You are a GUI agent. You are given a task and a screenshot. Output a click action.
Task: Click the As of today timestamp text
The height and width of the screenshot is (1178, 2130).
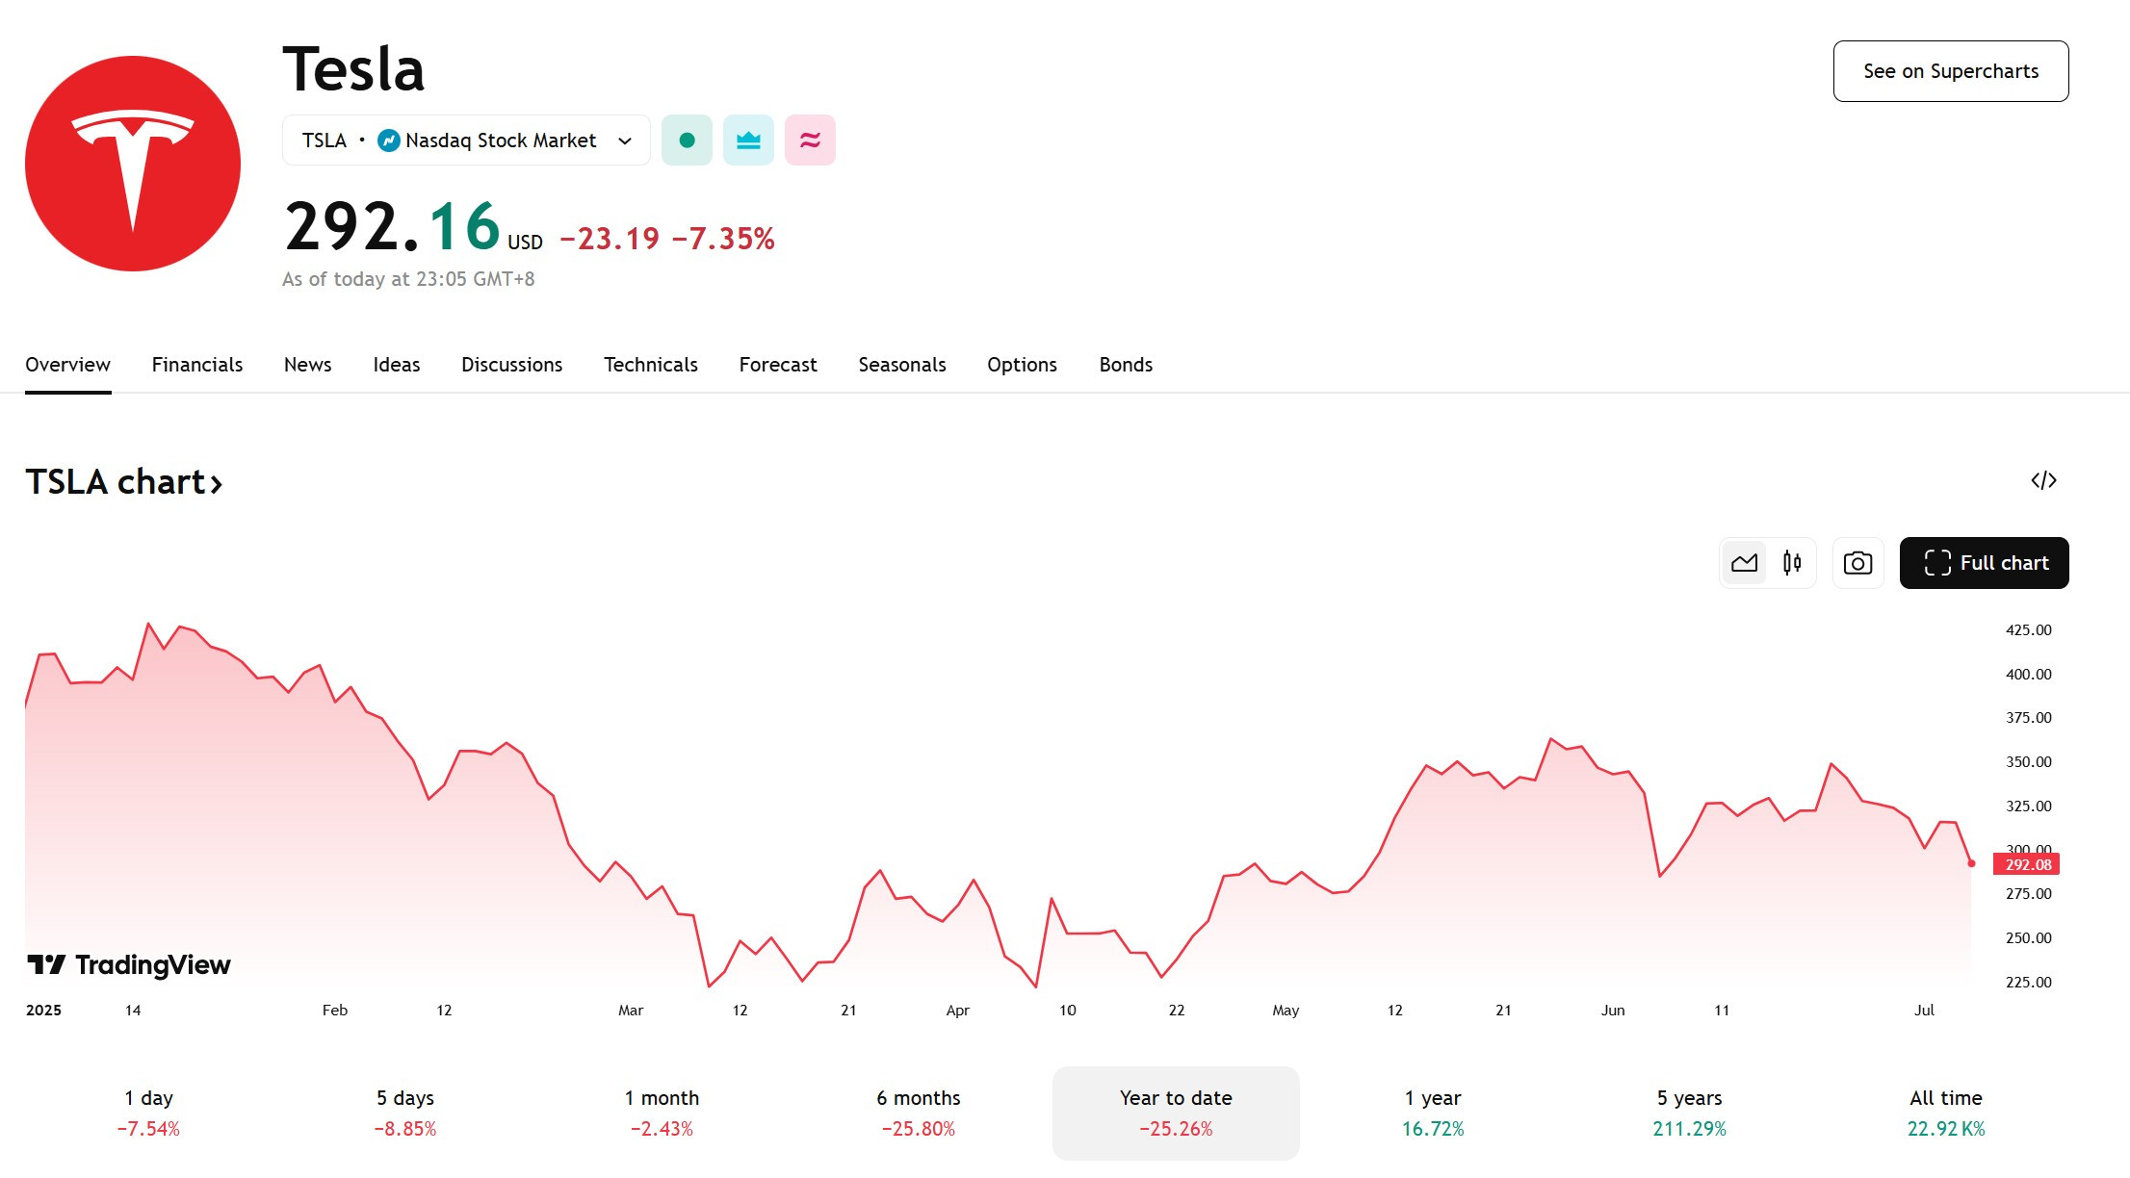pyautogui.click(x=408, y=279)
